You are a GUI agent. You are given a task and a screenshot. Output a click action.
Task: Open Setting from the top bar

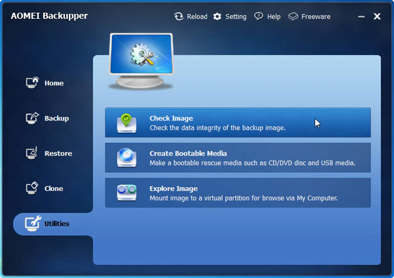tap(236, 16)
